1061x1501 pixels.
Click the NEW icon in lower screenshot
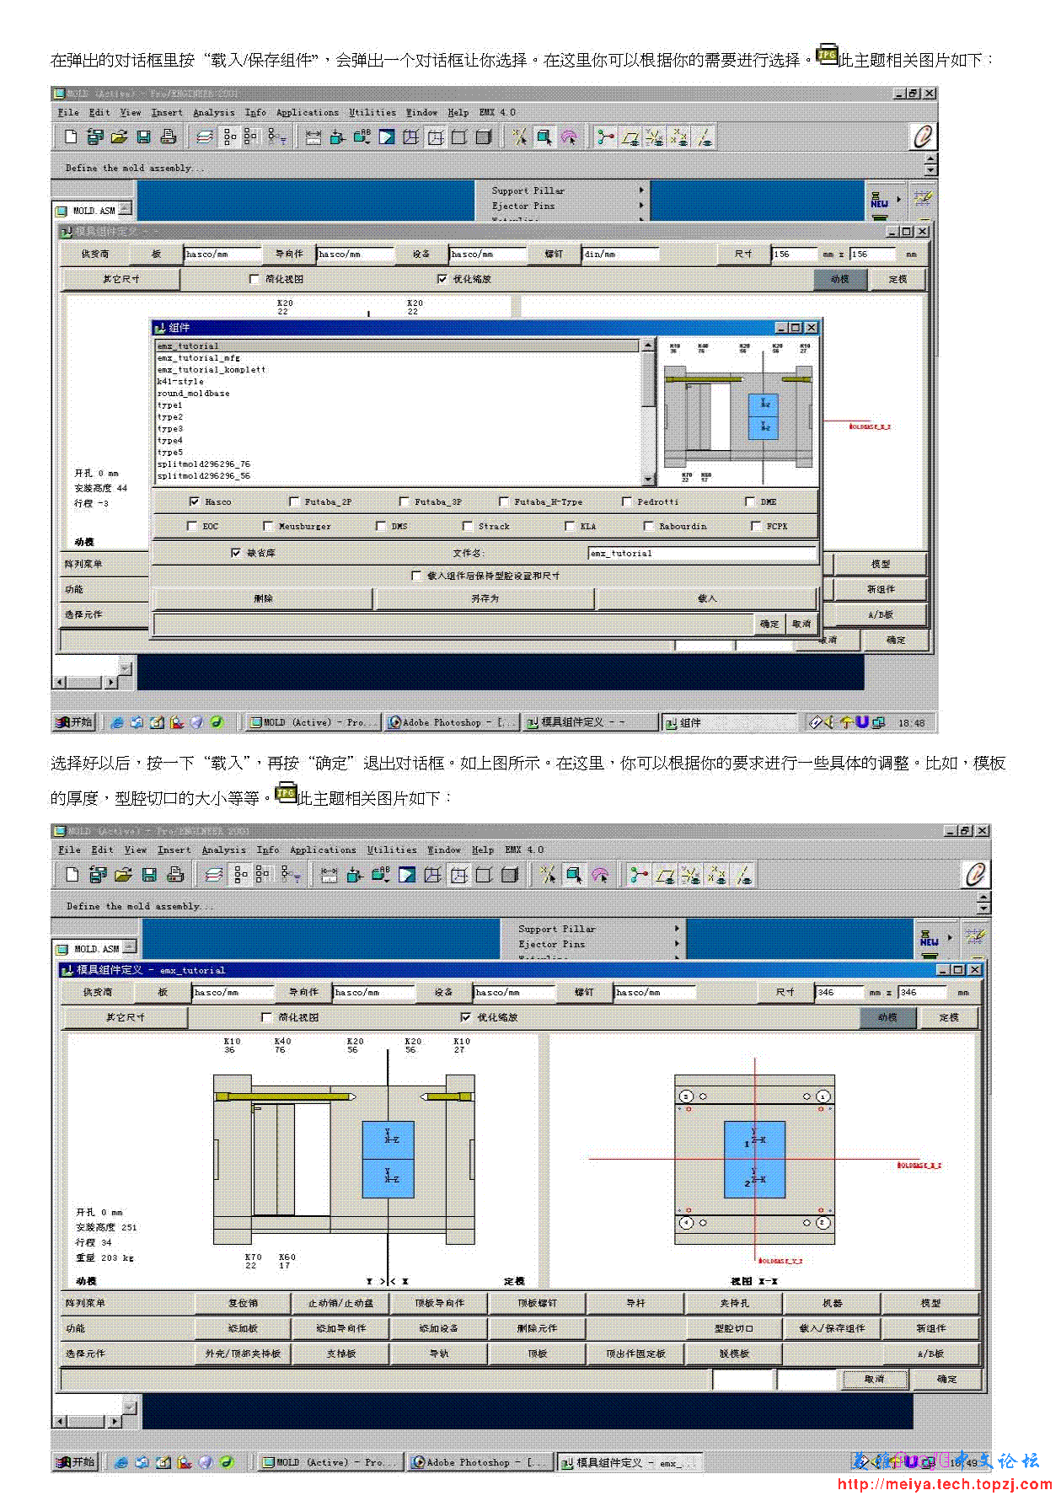pos(929,938)
